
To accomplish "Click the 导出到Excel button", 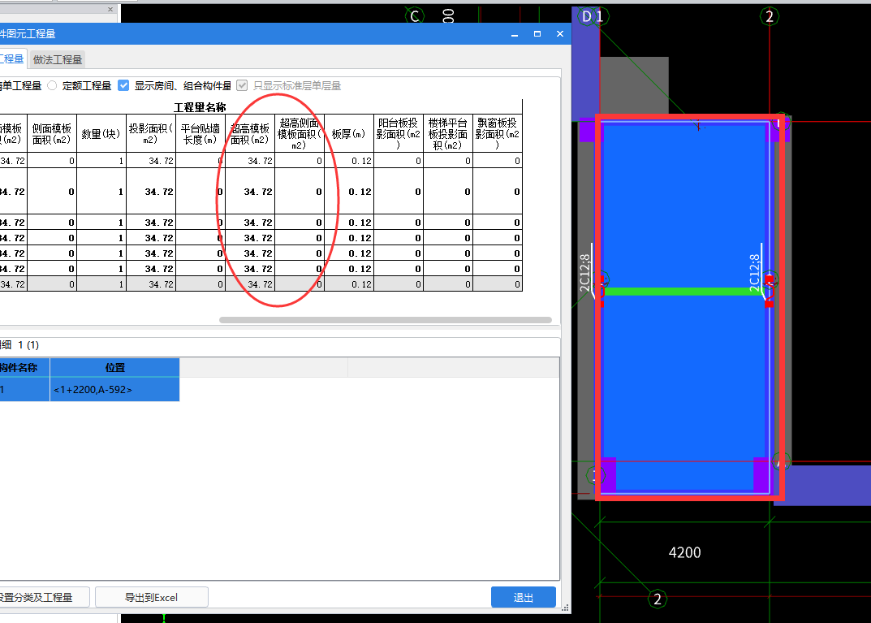I will click(x=151, y=597).
